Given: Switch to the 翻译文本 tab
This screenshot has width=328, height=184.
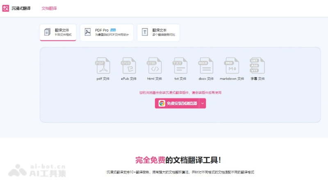Looking at the screenshot, I should [158, 32].
